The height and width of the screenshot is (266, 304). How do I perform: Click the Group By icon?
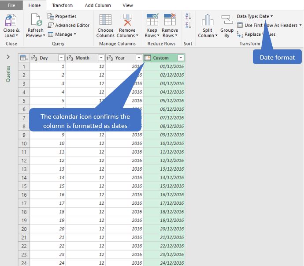tap(227, 19)
